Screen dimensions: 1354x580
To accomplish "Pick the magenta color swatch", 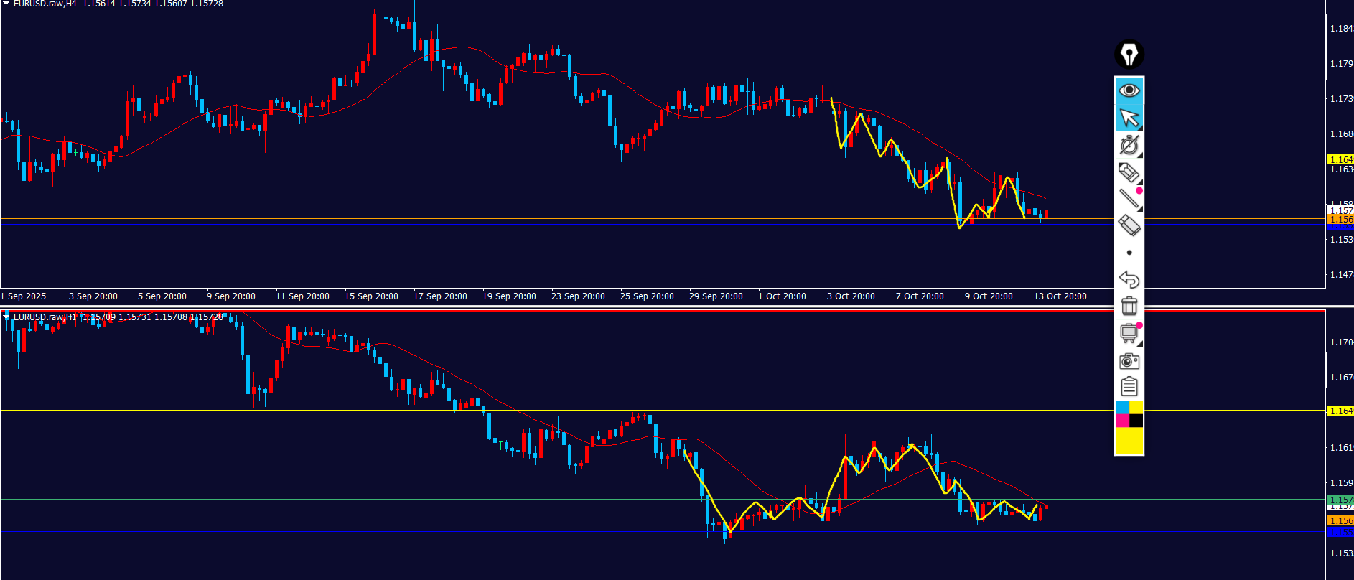I will pos(1122,421).
